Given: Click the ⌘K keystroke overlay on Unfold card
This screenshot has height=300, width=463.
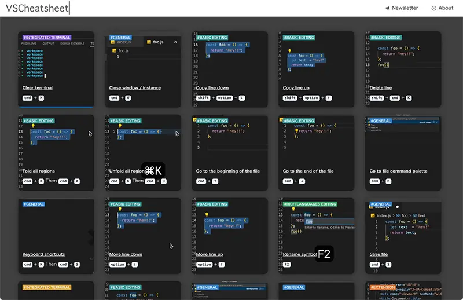Looking at the screenshot, I should coord(153,170).
